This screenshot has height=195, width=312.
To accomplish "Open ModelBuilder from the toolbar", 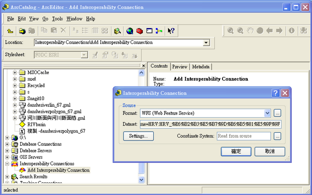I will (158, 31).
